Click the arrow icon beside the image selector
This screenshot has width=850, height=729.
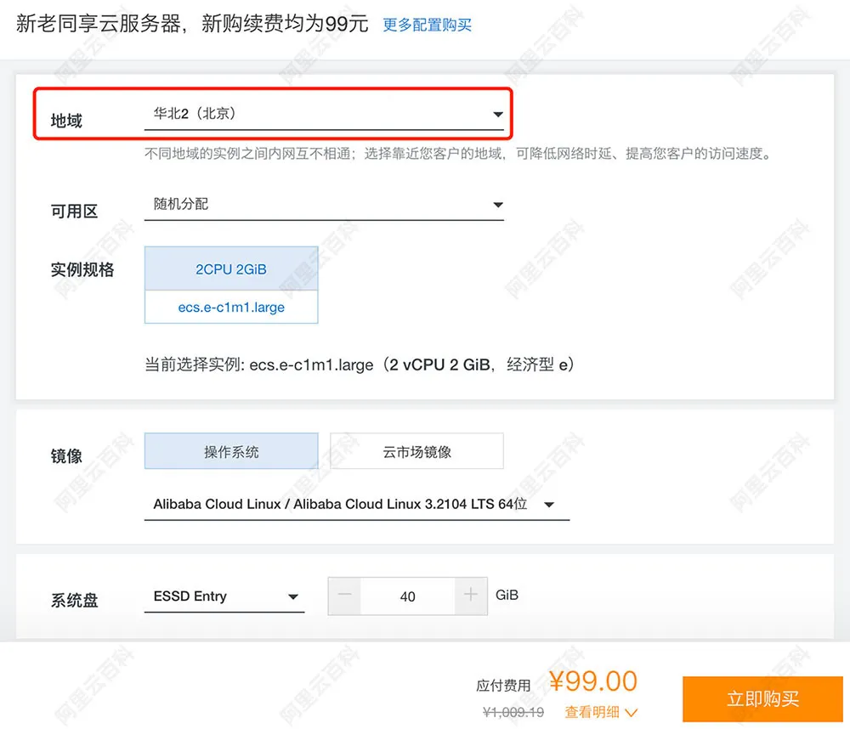coord(550,503)
